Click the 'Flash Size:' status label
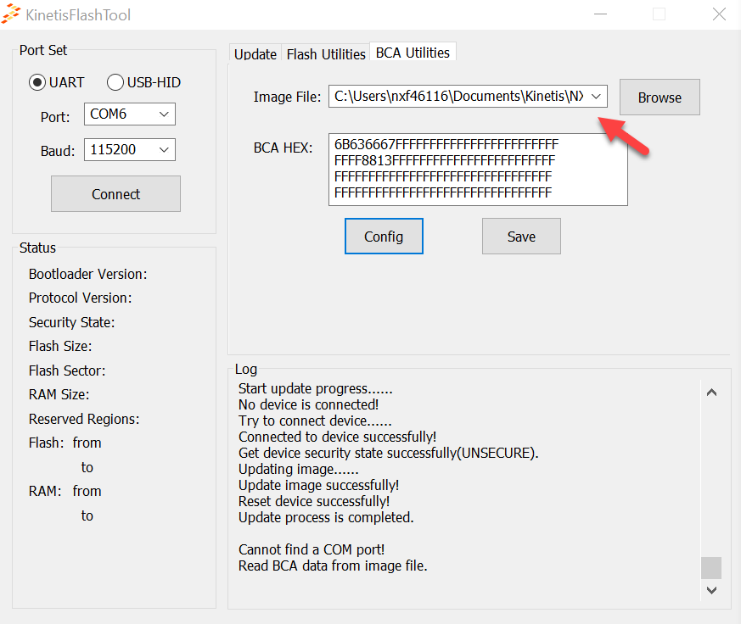The height and width of the screenshot is (624, 741). [60, 346]
